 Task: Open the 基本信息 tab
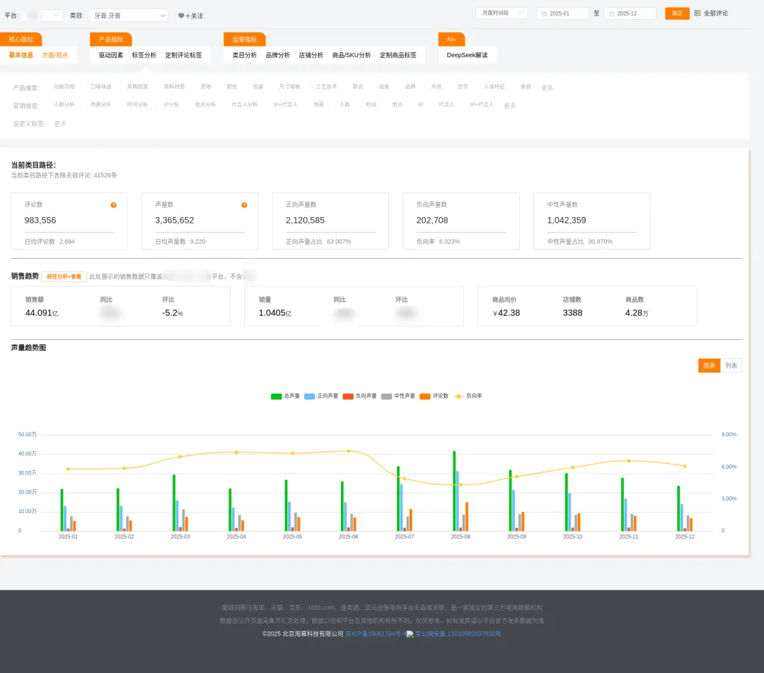pyautogui.click(x=21, y=55)
